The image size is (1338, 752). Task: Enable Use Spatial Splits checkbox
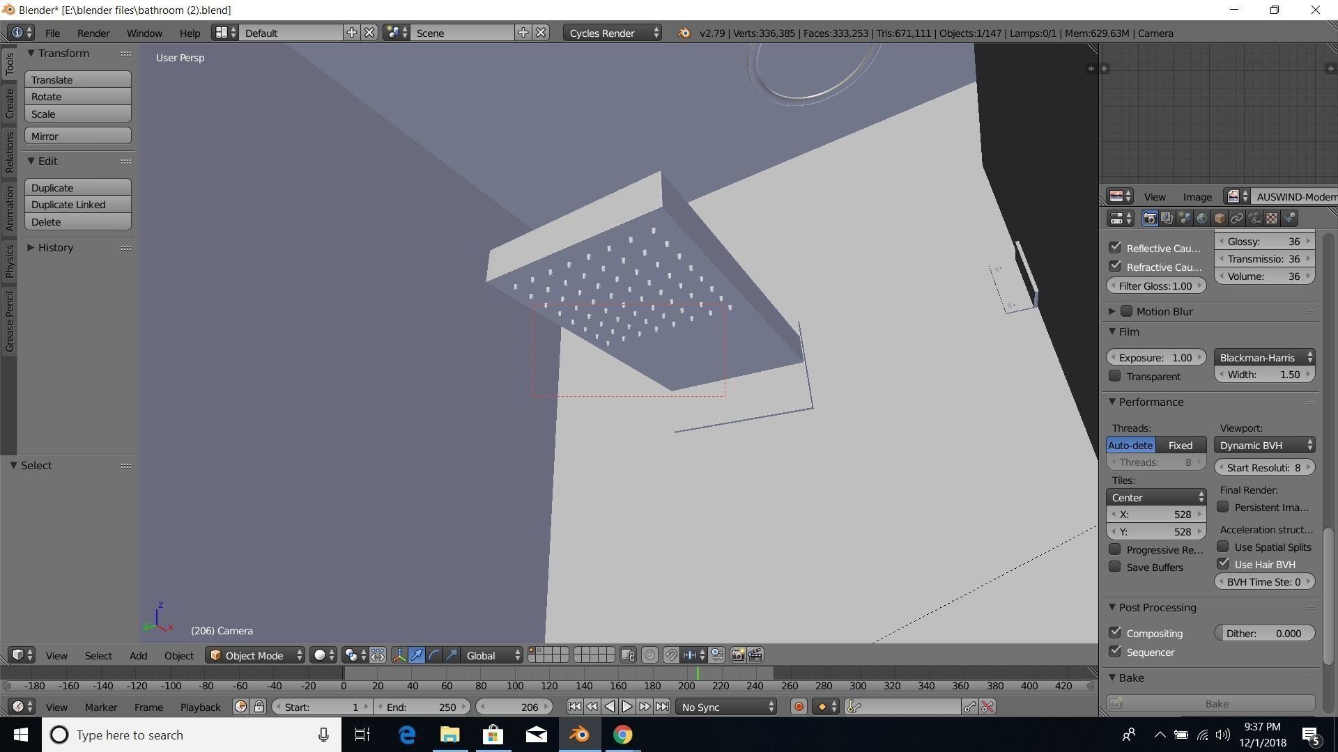pos(1223,547)
